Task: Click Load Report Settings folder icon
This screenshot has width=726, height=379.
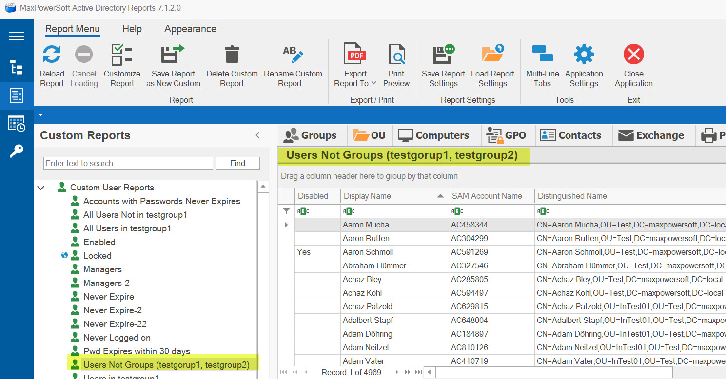Action: (492, 54)
